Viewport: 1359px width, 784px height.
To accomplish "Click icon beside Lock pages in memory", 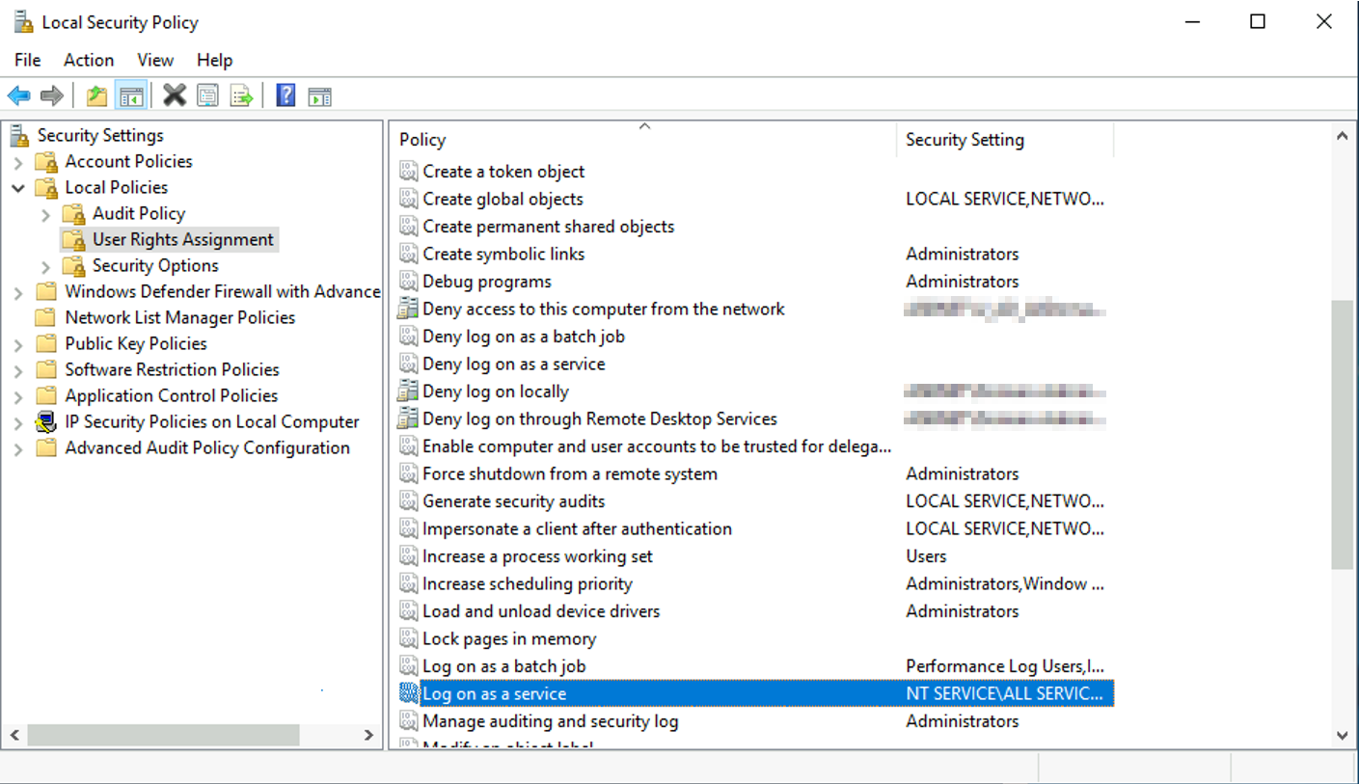I will coord(408,638).
